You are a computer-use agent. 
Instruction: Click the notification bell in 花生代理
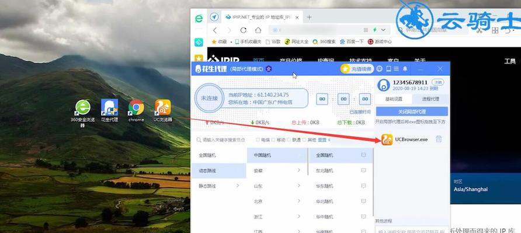pos(405,69)
